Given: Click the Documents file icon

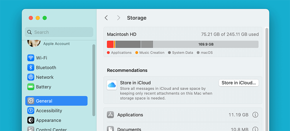Looking at the screenshot, I should click(x=110, y=129).
